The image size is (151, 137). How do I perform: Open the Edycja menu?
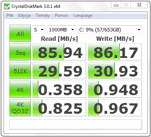pos(24,15)
